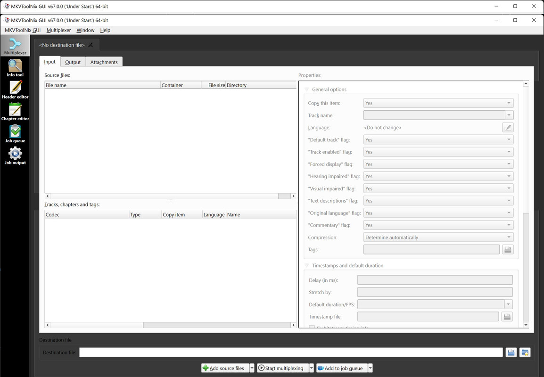This screenshot has height=377, width=544.
Task: Click tracks list scroll left arrow
Action: [x=48, y=325]
